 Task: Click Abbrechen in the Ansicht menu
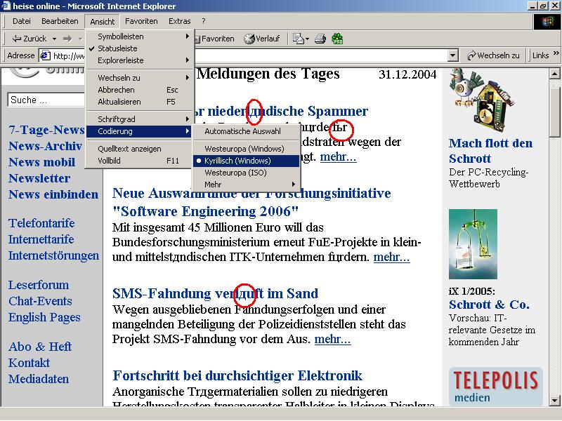140,90
